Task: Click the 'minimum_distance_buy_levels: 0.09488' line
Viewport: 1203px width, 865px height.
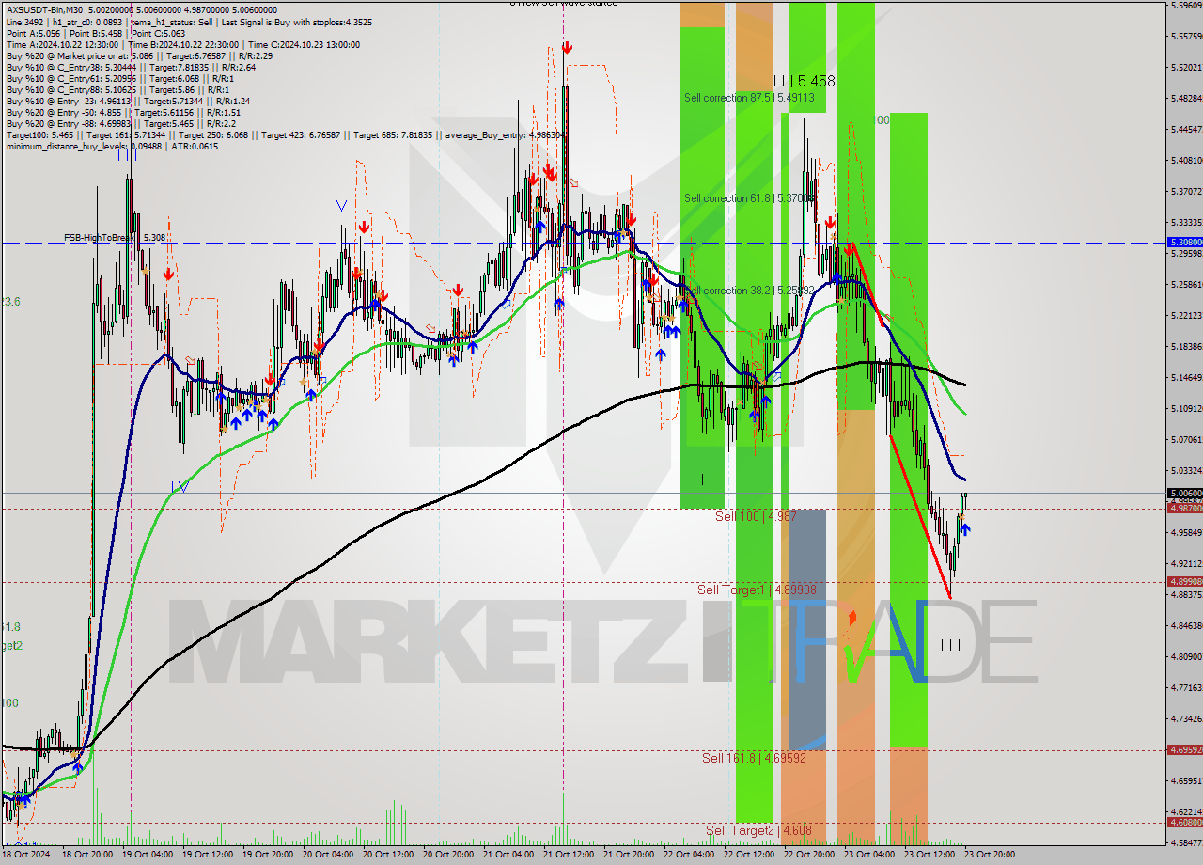Action: pos(112,146)
